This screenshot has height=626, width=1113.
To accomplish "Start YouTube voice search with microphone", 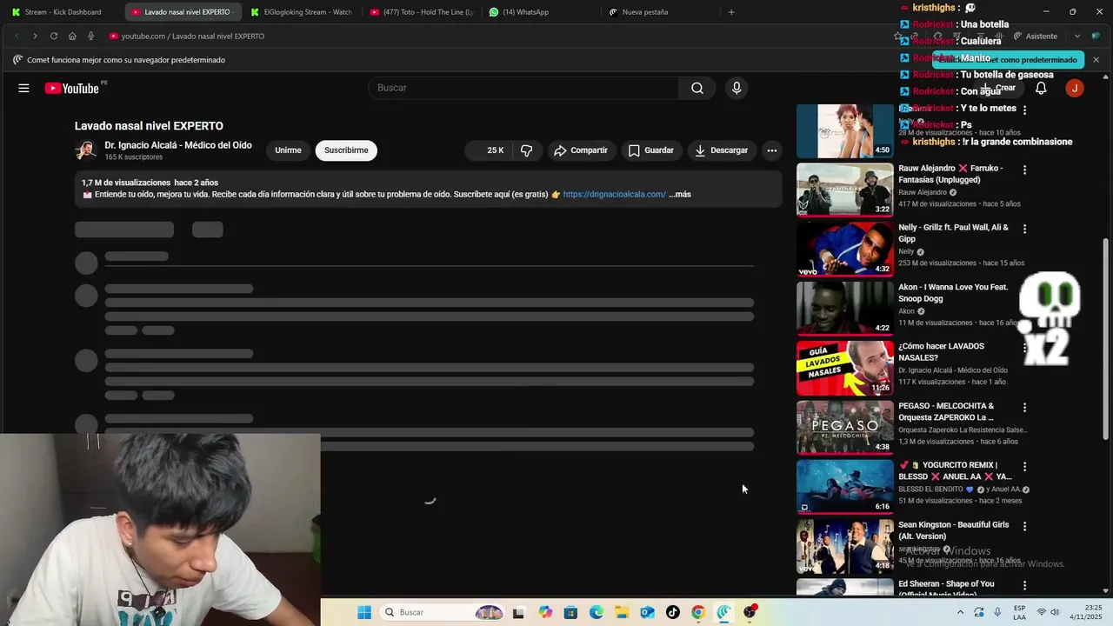I will tap(736, 88).
